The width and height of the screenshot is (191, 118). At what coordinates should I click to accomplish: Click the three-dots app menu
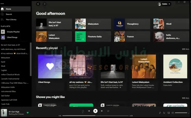(x=2, y=4)
